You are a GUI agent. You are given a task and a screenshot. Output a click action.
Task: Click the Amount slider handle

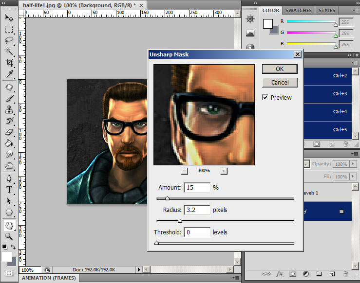168,198
